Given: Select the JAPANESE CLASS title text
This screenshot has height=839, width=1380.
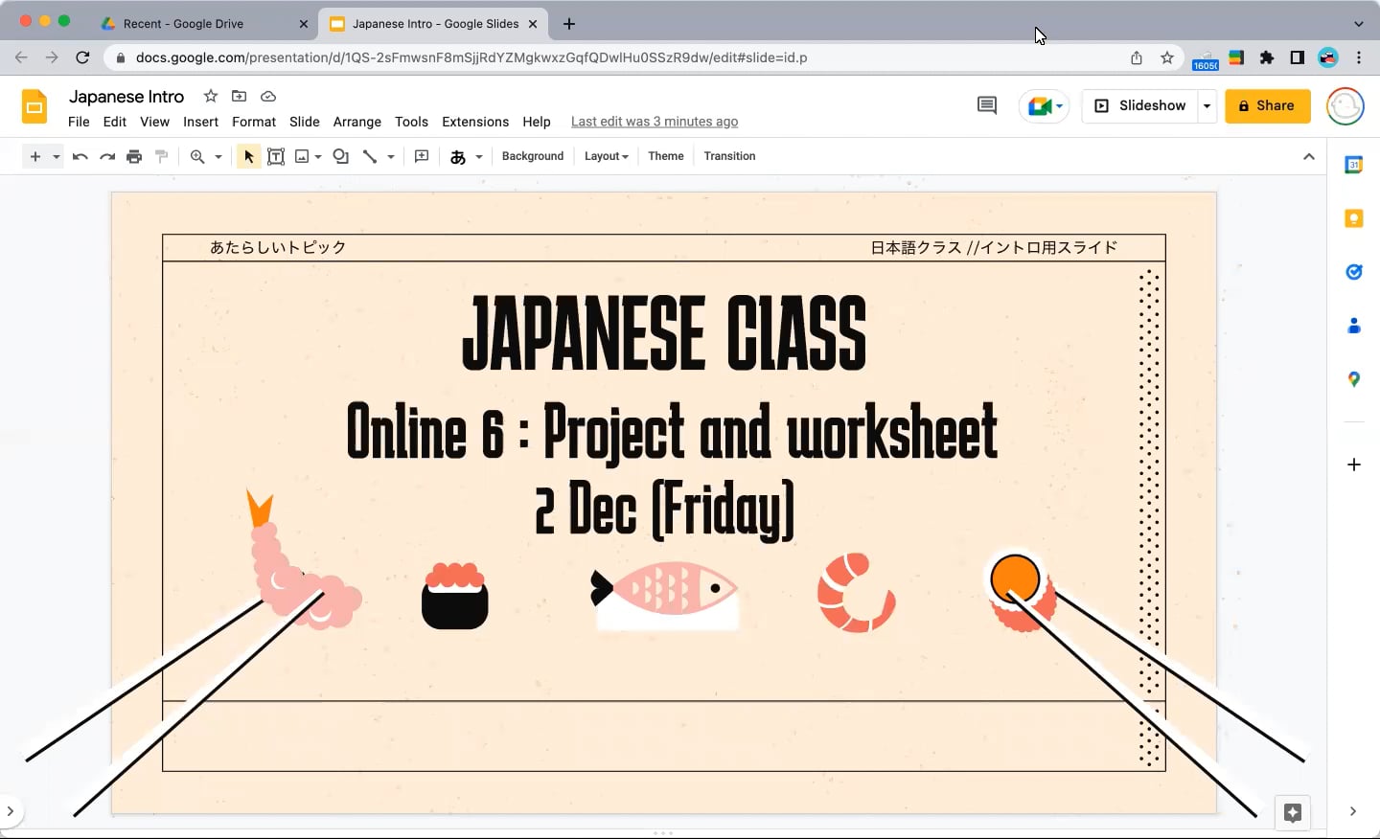Looking at the screenshot, I should (663, 333).
